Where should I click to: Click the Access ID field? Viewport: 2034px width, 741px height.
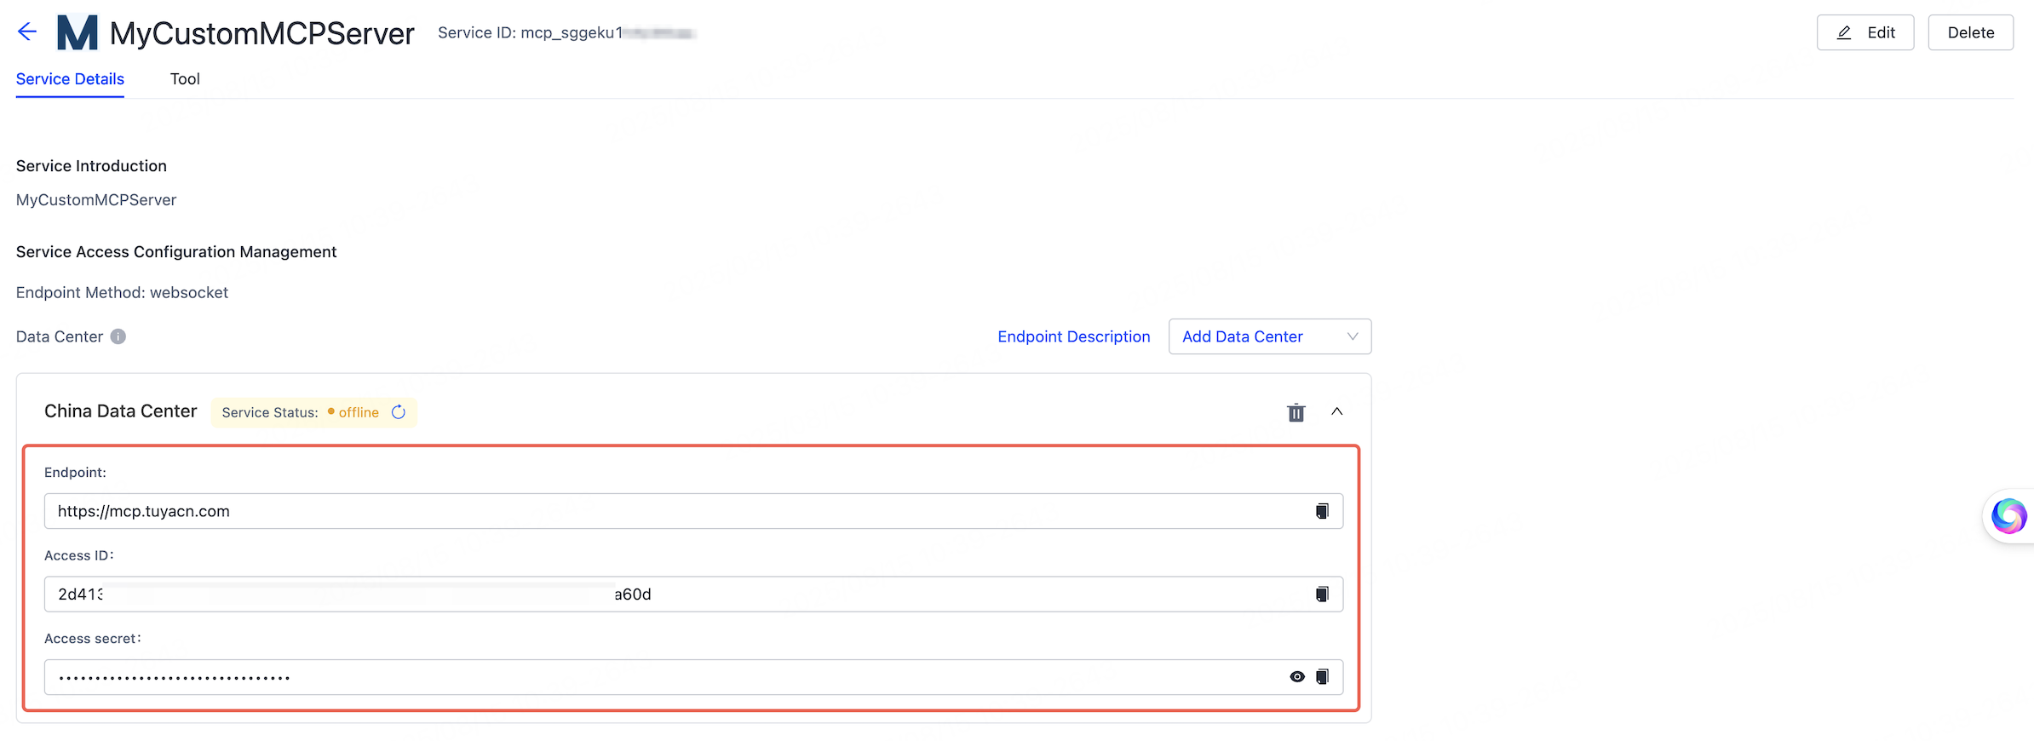pos(693,594)
